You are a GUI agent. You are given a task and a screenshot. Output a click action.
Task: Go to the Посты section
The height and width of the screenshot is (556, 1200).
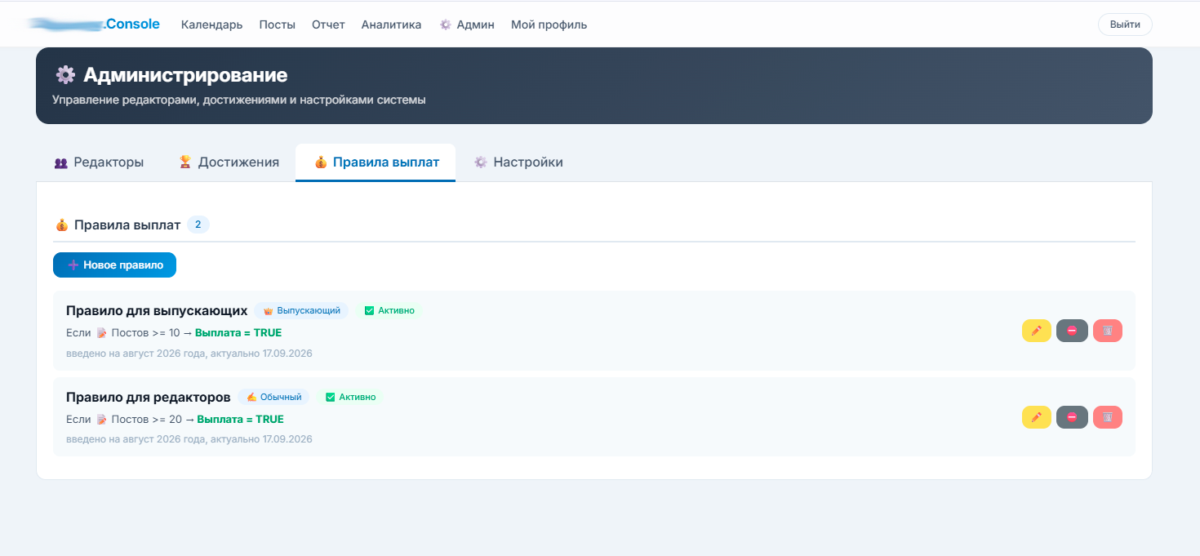point(278,24)
